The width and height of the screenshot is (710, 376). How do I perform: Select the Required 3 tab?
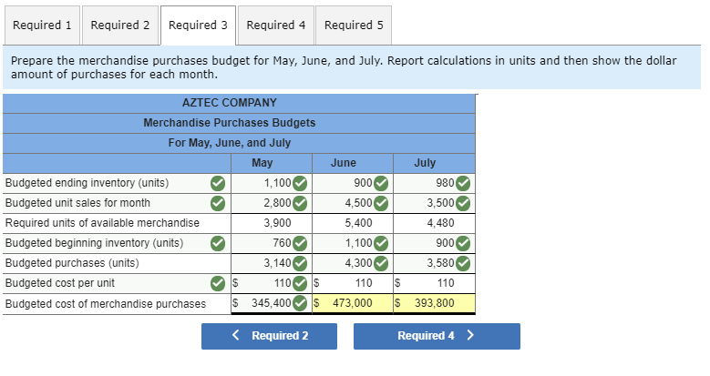pos(198,25)
